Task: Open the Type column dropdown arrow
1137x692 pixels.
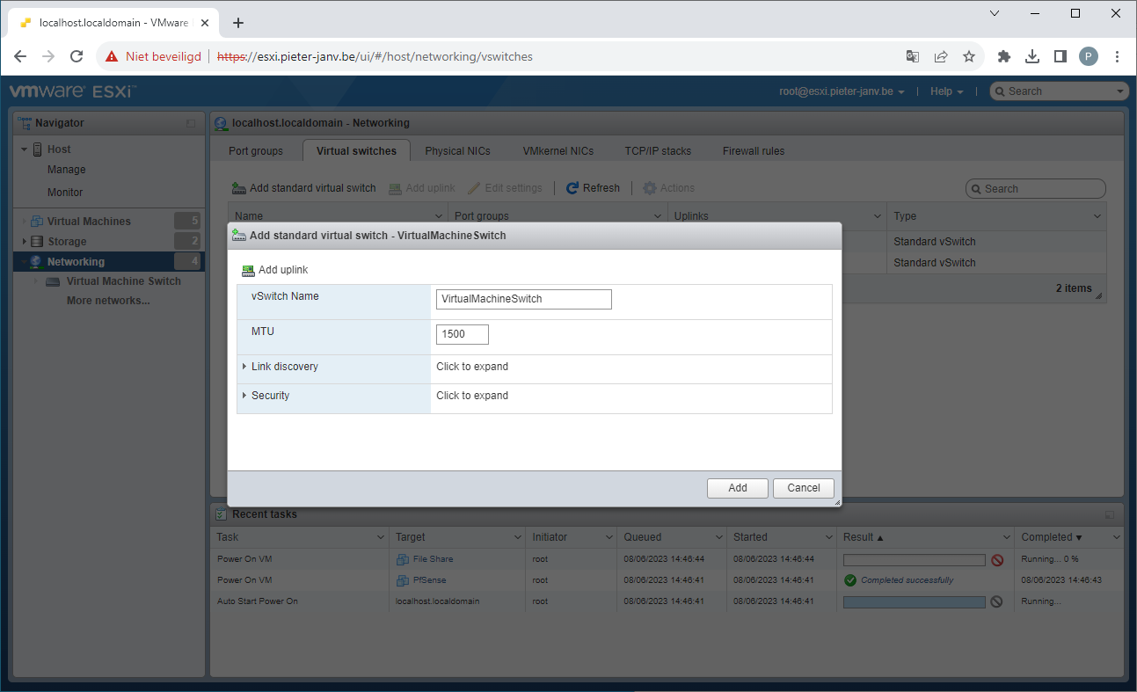Action: pyautogui.click(x=1097, y=216)
